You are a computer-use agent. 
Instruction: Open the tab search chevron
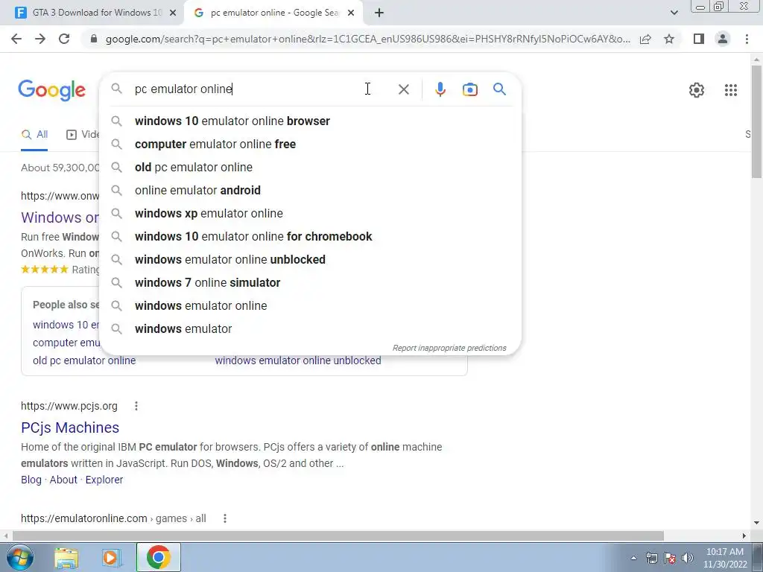pyautogui.click(x=674, y=13)
